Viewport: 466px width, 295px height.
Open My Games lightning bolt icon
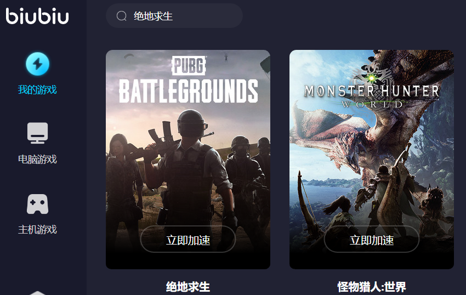point(37,64)
